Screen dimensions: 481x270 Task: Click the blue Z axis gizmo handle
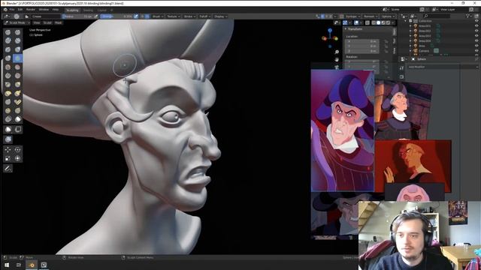click(330, 30)
